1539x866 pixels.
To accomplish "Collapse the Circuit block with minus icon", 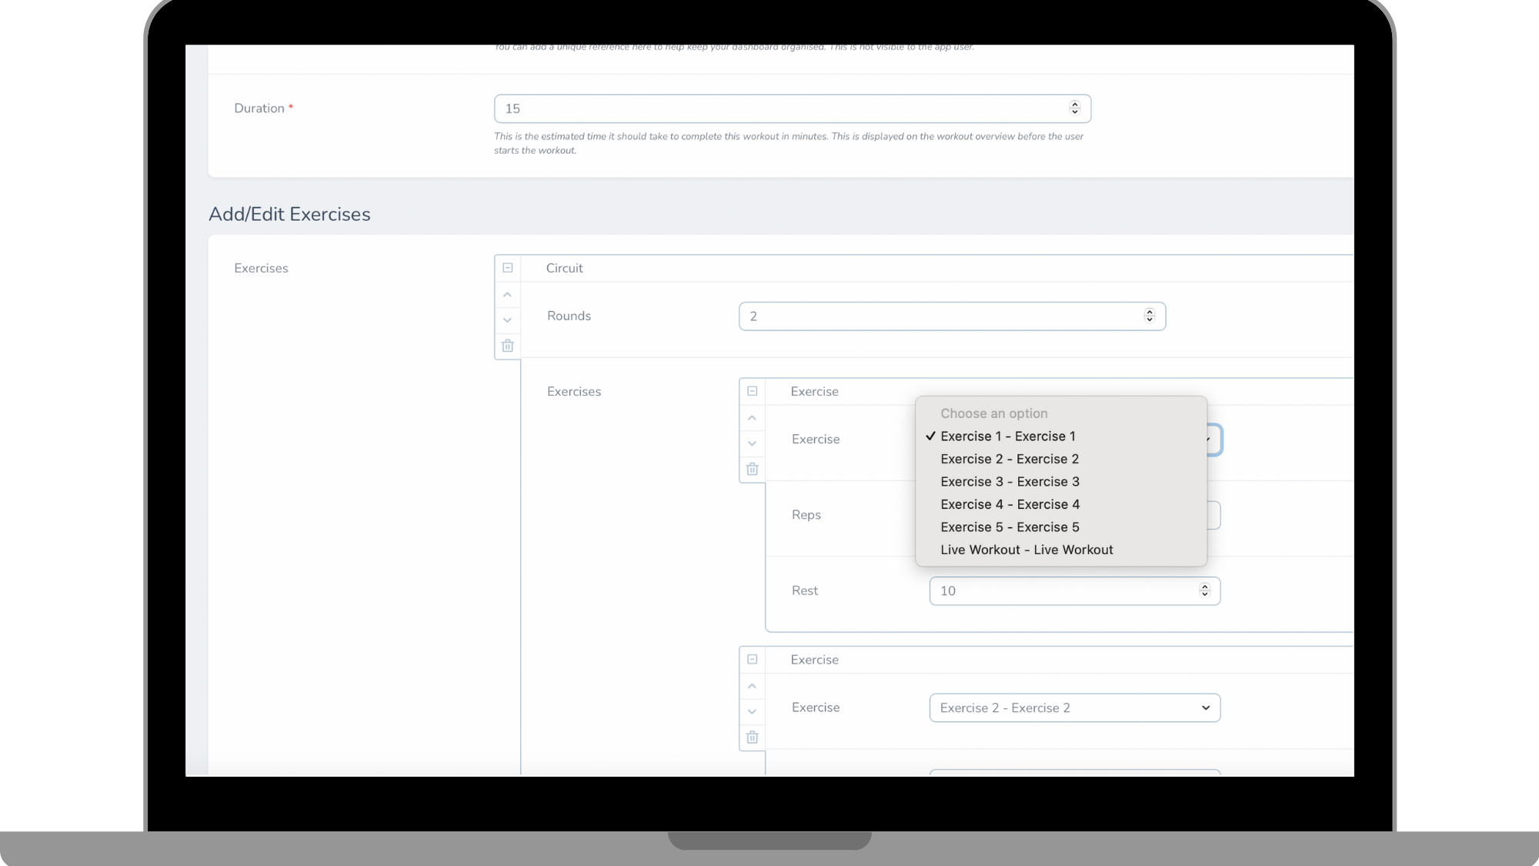I will click(x=508, y=268).
